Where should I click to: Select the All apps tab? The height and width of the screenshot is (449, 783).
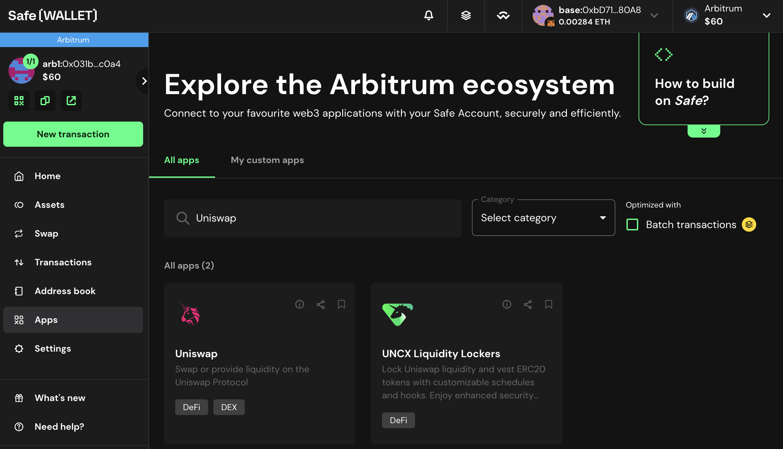point(182,160)
